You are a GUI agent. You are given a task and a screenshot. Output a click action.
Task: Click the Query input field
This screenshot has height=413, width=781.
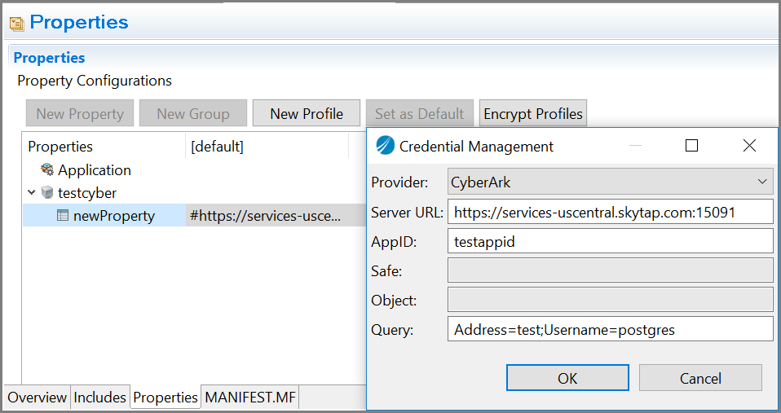[610, 329]
